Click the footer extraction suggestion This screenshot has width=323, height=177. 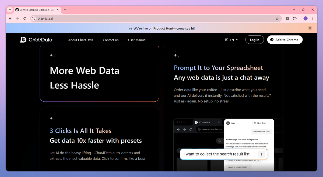click(x=239, y=167)
